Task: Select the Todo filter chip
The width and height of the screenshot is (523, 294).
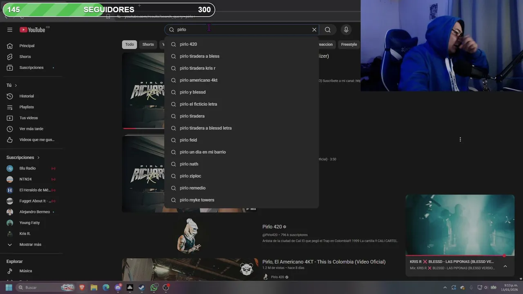Action: tap(130, 45)
